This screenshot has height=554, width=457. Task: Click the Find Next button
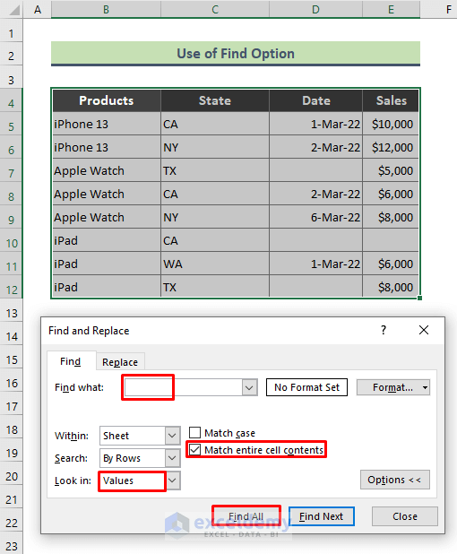[x=322, y=516]
